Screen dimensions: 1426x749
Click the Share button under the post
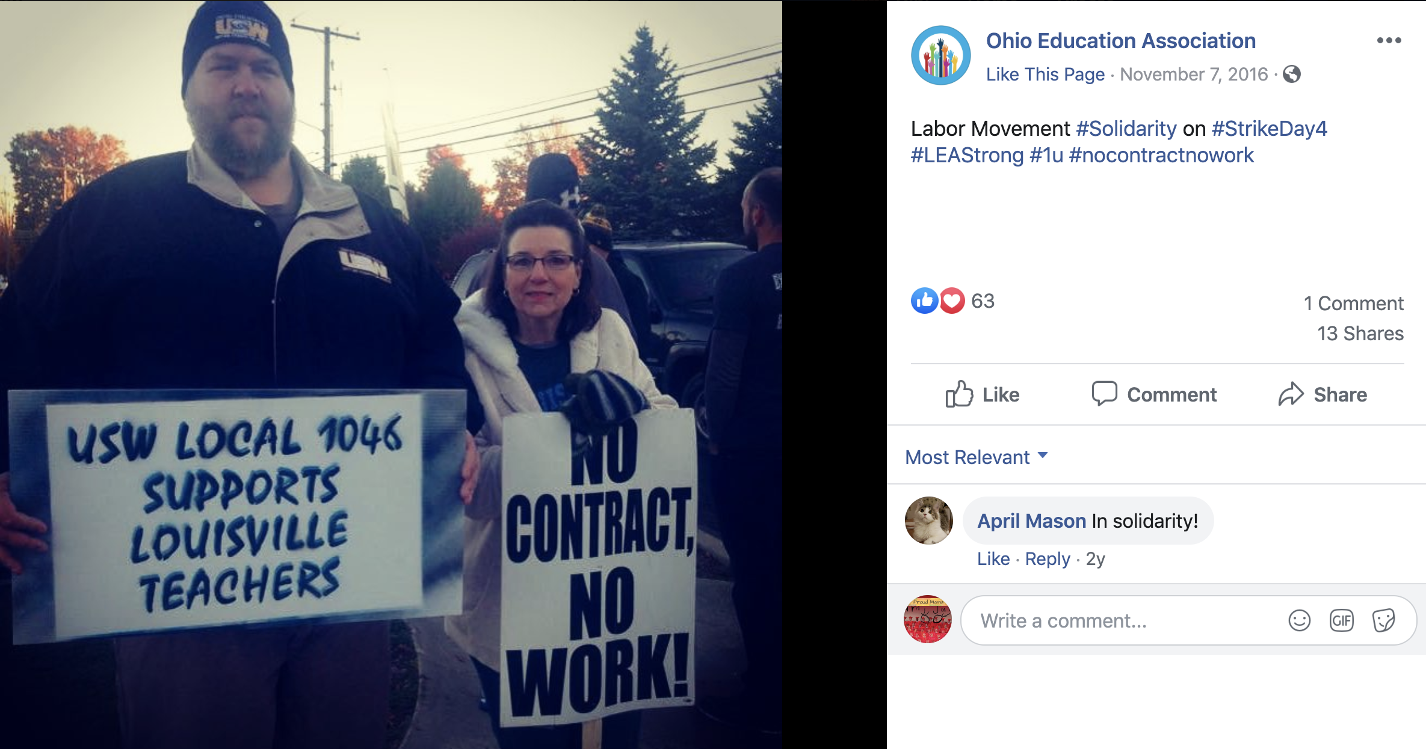1323,394
